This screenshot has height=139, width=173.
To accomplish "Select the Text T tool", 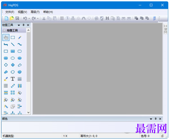I will pos(13,79).
